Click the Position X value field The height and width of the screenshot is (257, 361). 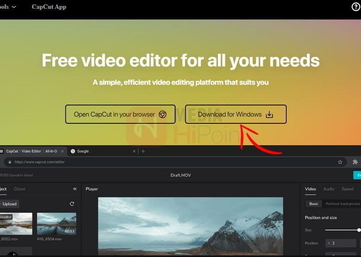click(341, 243)
